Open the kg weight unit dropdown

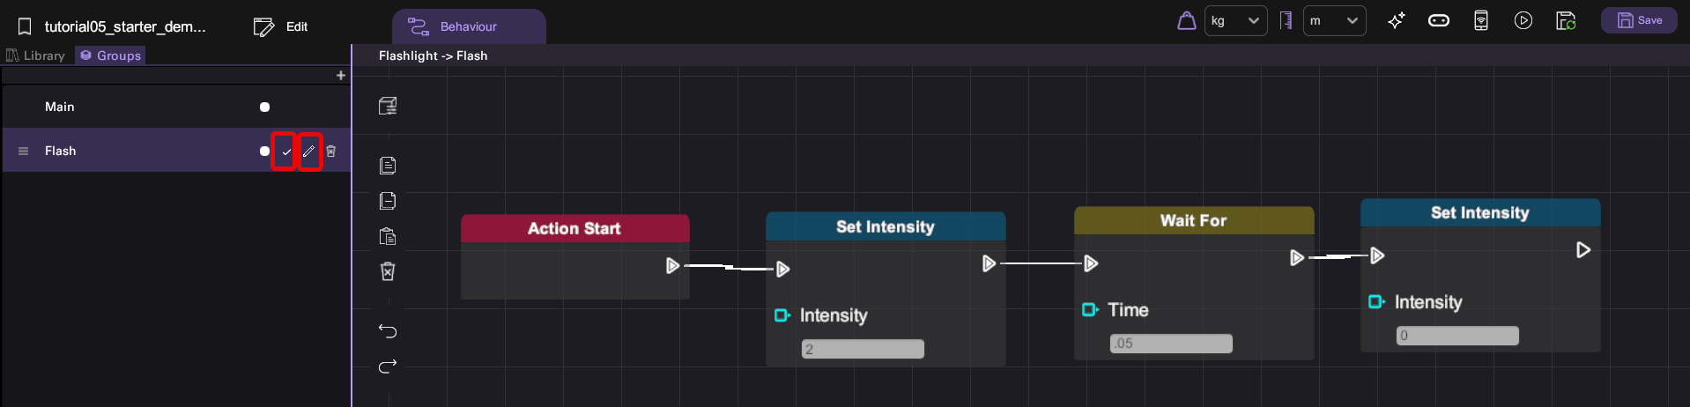pyautogui.click(x=1236, y=20)
